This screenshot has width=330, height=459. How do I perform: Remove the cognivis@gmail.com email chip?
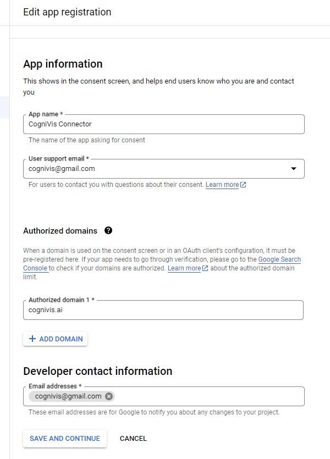(x=109, y=396)
